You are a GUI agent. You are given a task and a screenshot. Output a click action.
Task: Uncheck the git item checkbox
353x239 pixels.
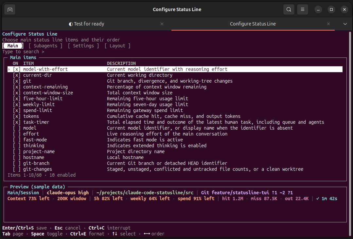17,81
